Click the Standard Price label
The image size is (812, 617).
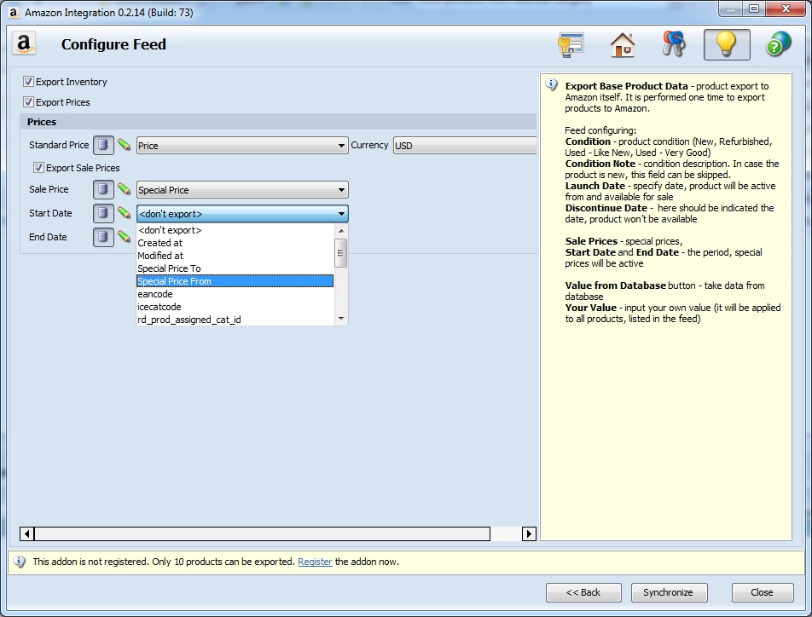tap(59, 145)
